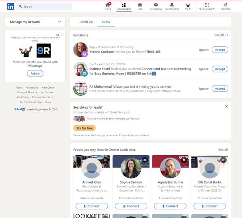
Task: Select the Grow tab
Action: pyautogui.click(x=106, y=22)
